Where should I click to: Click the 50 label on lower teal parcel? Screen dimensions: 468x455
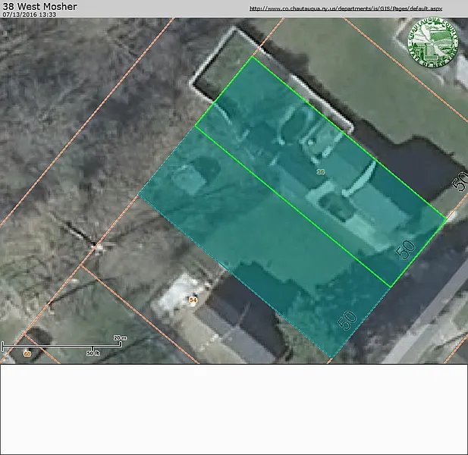point(347,319)
